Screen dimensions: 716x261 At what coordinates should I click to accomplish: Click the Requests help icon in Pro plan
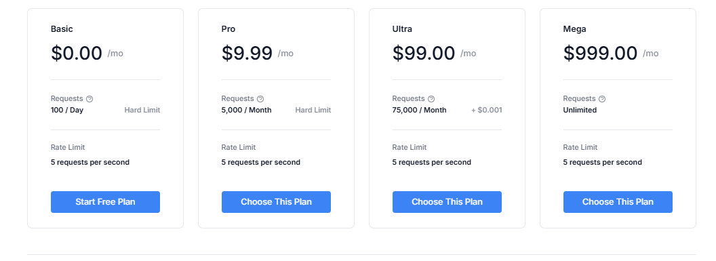point(260,98)
